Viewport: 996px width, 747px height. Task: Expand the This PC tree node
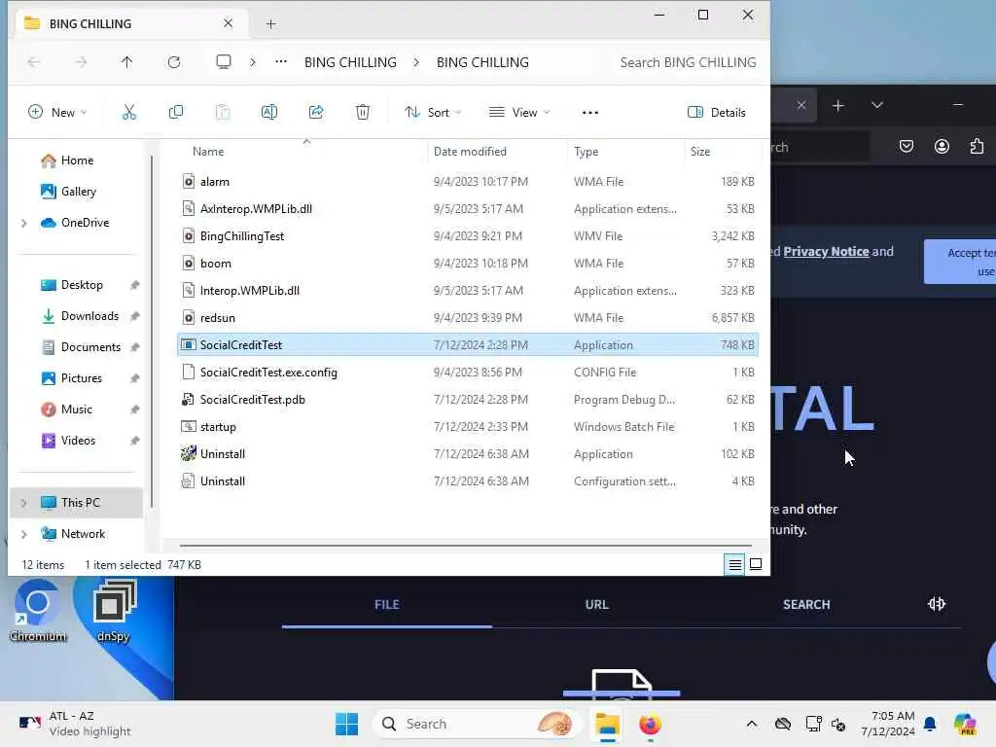click(24, 503)
